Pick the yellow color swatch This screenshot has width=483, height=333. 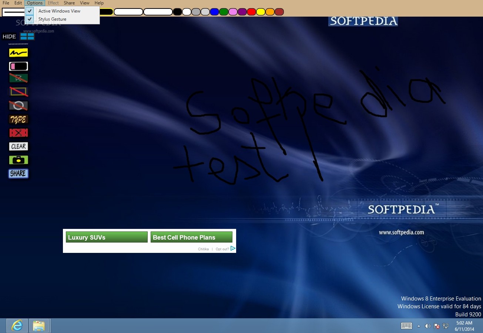pos(261,12)
